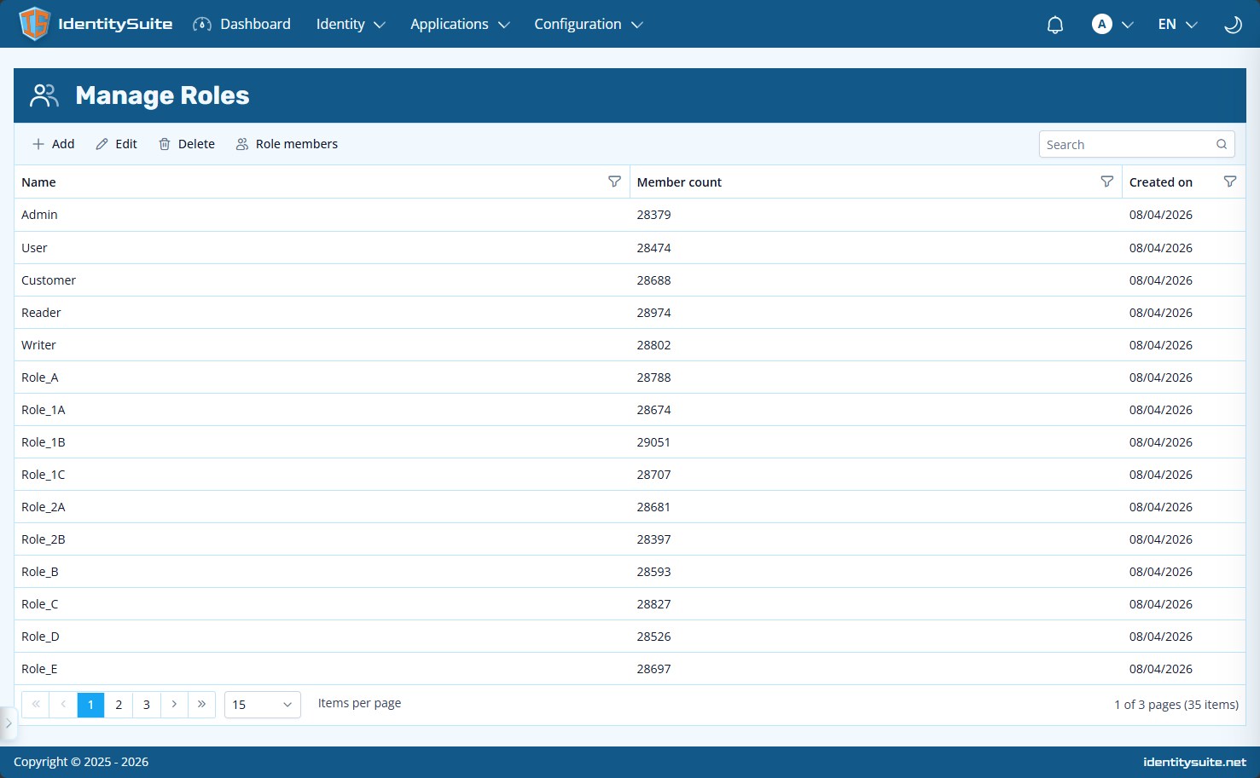This screenshot has width=1260, height=778.
Task: Click member count 28827
Action: [653, 604]
